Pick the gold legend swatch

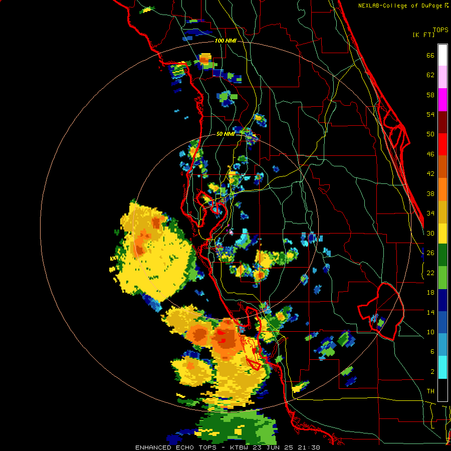[x=442, y=212]
